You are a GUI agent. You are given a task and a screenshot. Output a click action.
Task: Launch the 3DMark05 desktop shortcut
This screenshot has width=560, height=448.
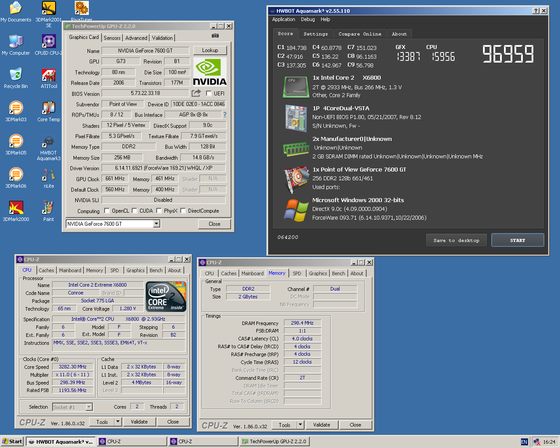coord(16,145)
